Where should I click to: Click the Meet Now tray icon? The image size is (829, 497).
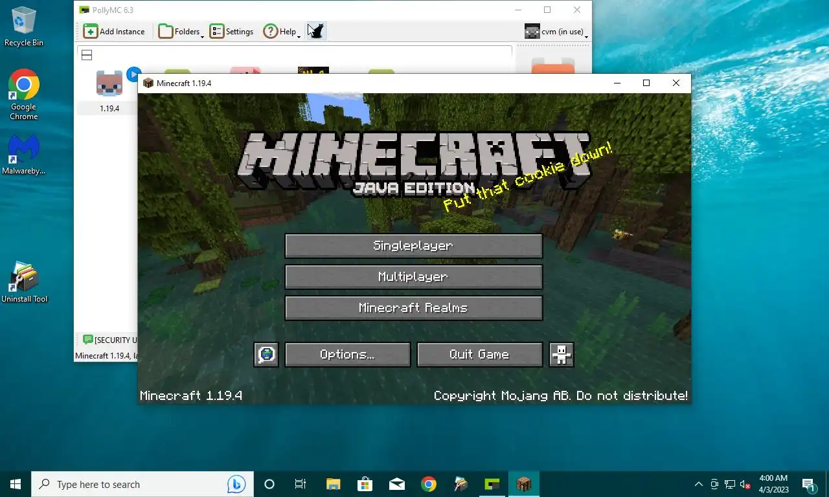point(714,484)
